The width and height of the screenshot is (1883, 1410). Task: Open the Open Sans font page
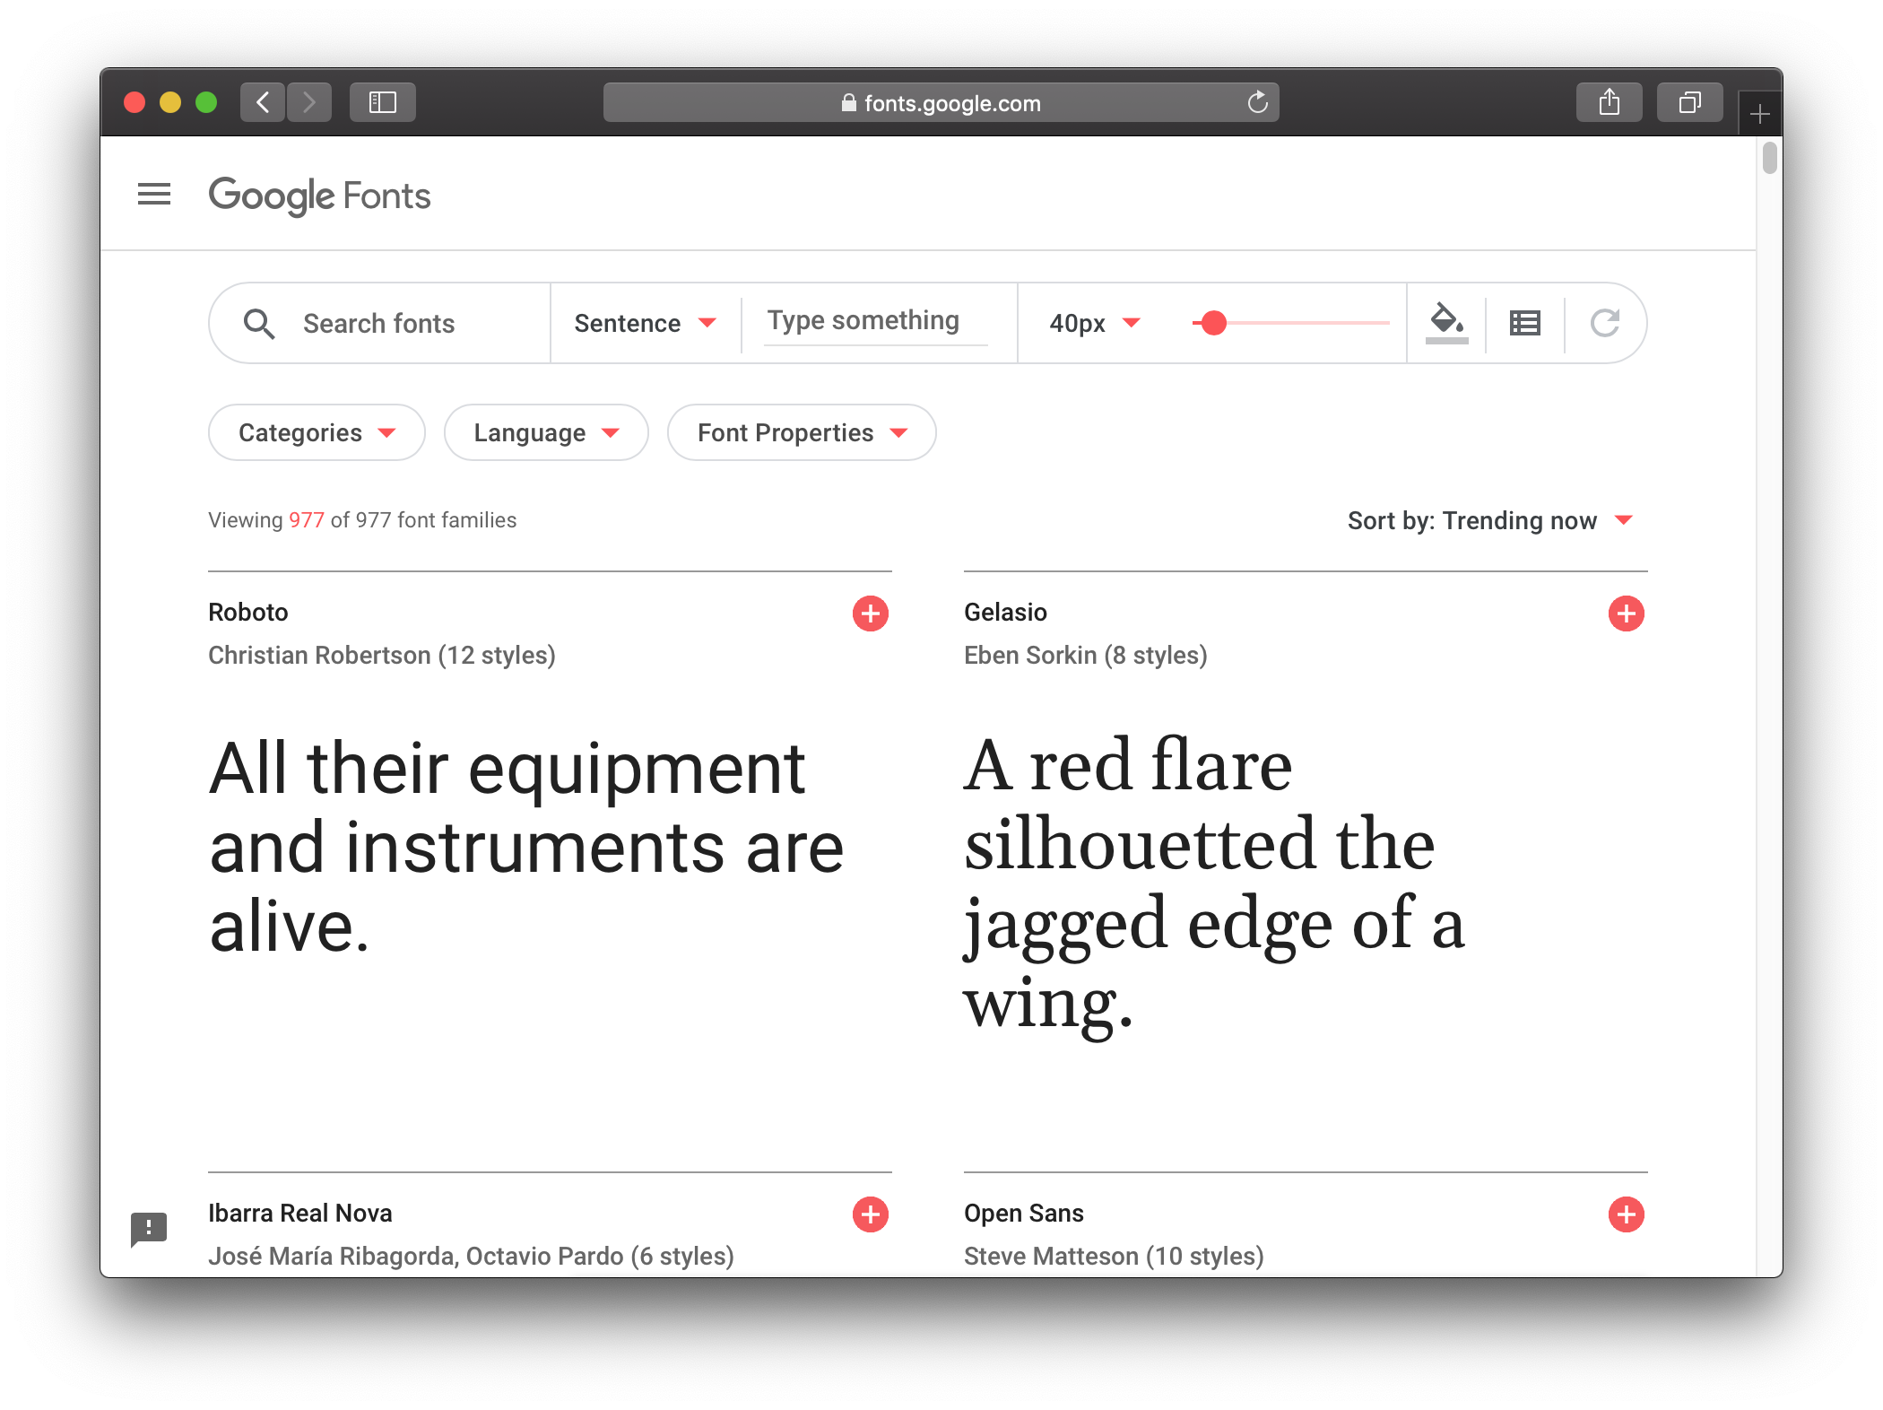1024,1214
